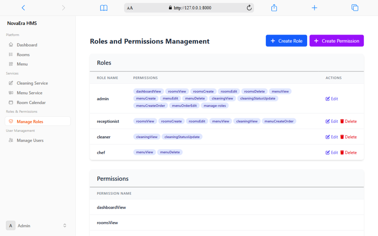Select Manage Roles in sidebar

click(38, 121)
